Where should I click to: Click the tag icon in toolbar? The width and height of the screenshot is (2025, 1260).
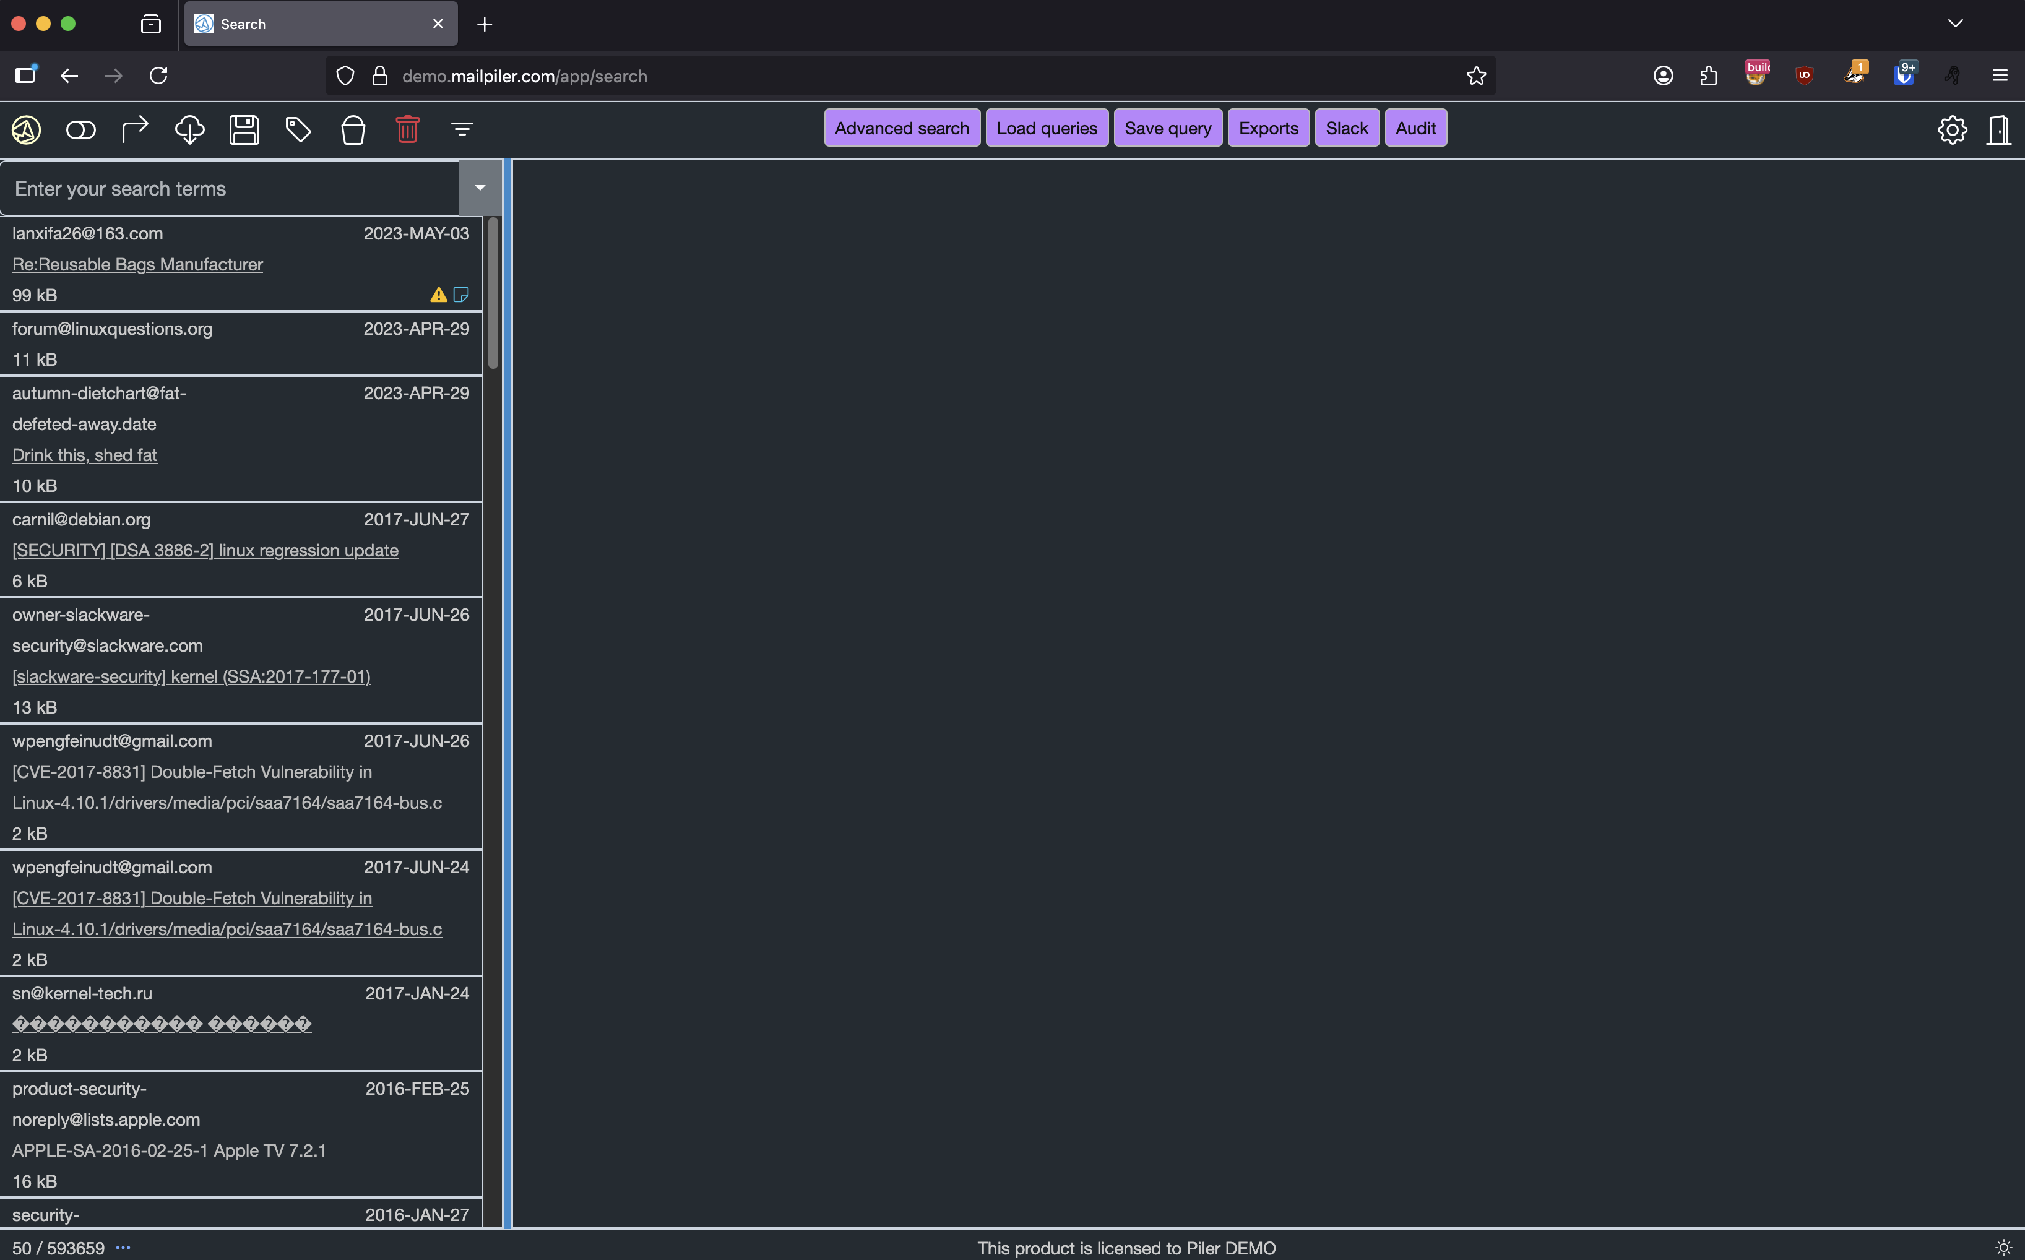coord(298,129)
